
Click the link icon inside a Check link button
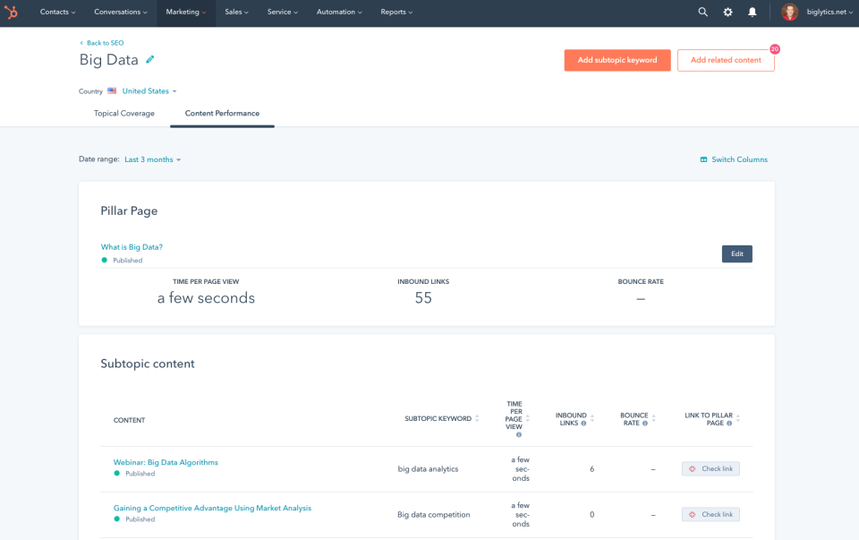coord(691,468)
